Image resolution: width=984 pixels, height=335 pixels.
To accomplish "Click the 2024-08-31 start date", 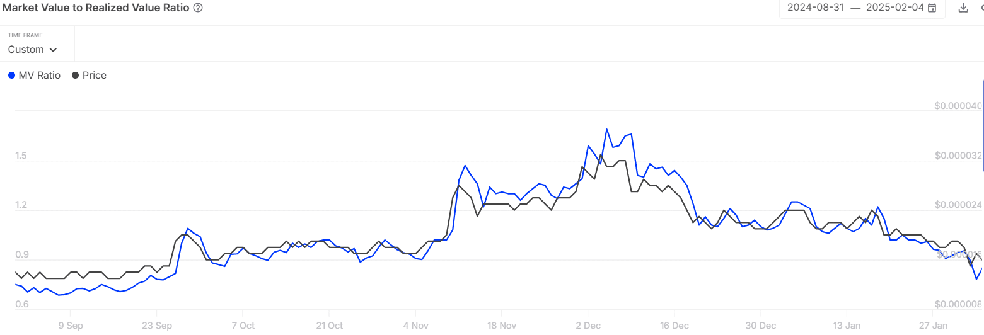I will coord(814,8).
